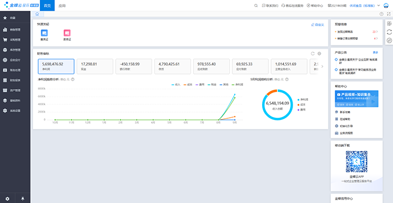Select the 17,298.81 indicator card
The height and width of the screenshot is (203, 393).
coord(95,66)
